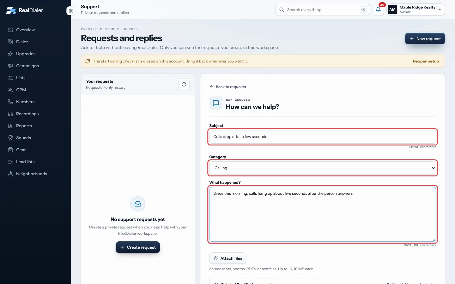Click the 'How can we help?' heading
Screen dimensions: 455x284
pyautogui.click(x=252, y=107)
